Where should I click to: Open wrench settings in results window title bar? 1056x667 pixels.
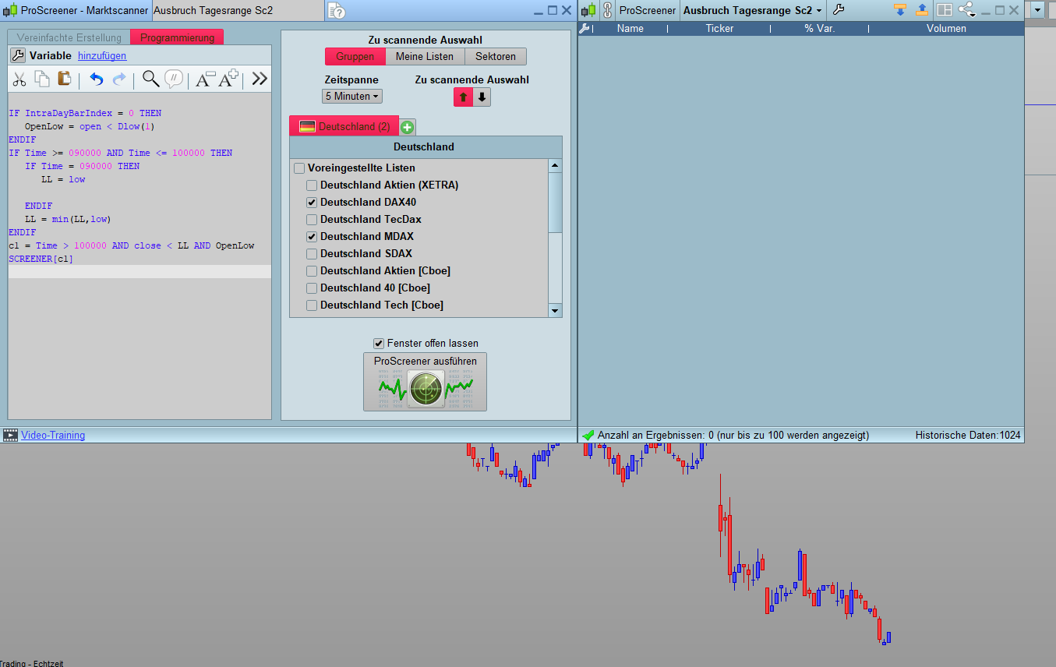coord(838,10)
